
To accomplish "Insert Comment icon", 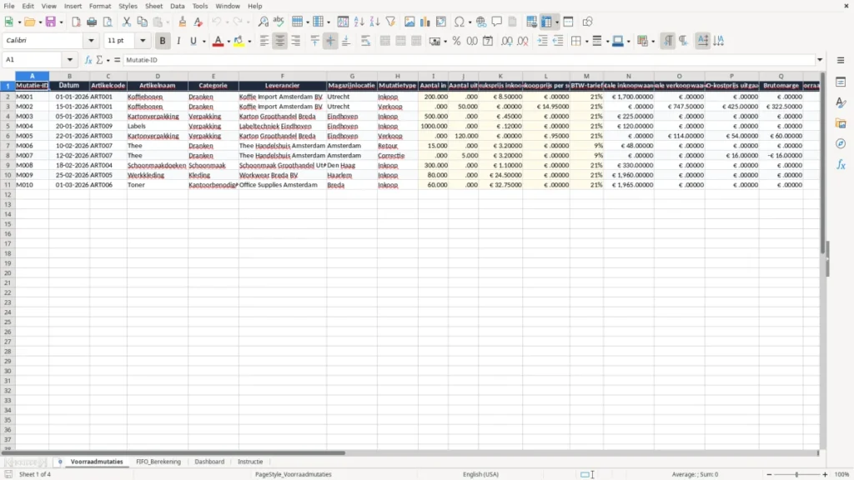I will (x=497, y=22).
